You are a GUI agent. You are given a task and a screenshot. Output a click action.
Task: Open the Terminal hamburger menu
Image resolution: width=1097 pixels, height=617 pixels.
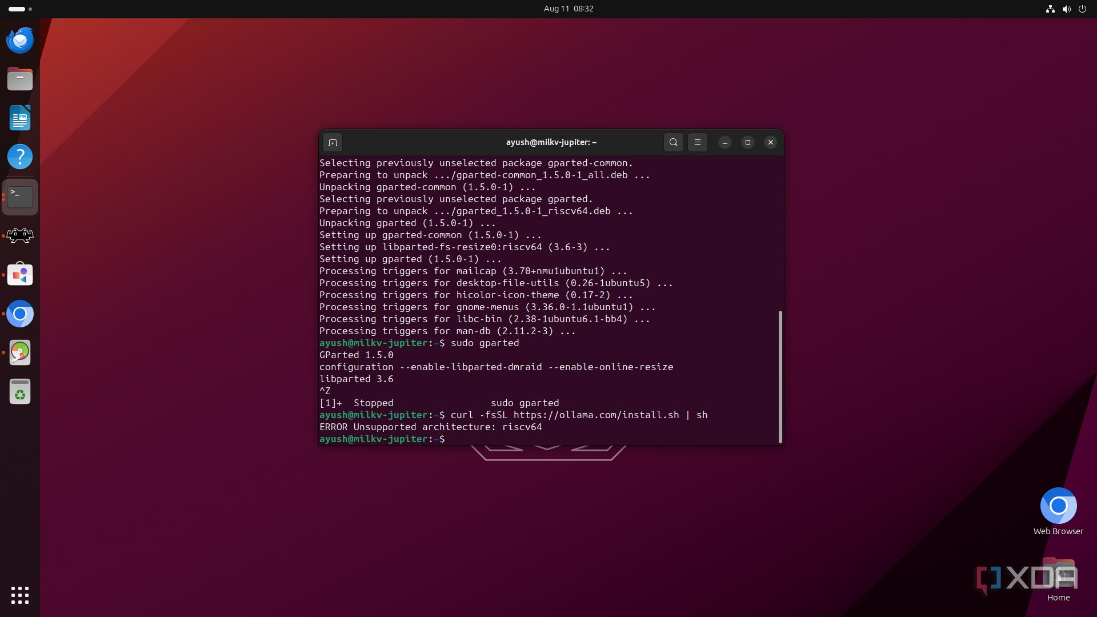(697, 142)
